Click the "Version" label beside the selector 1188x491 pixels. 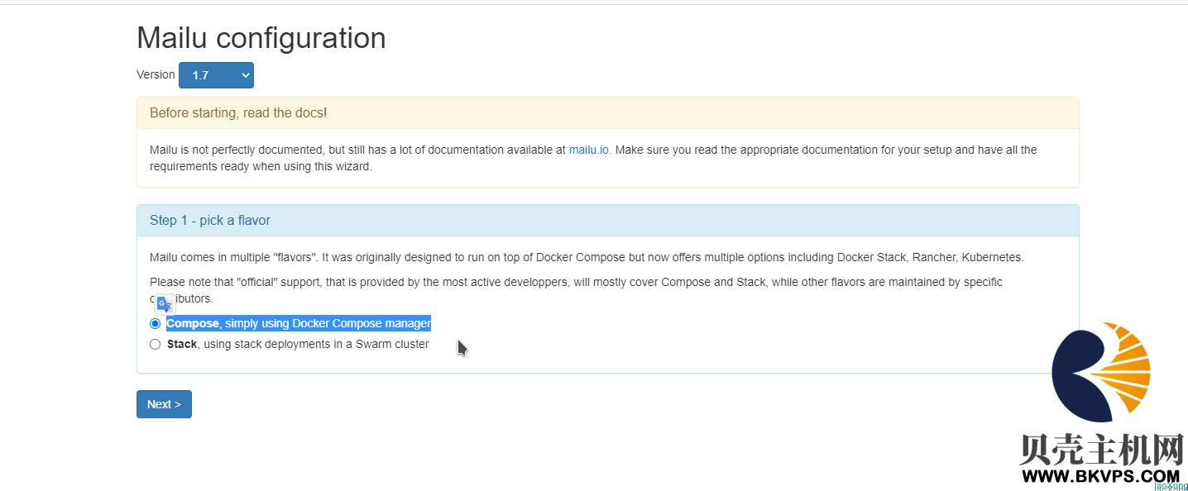pos(156,74)
